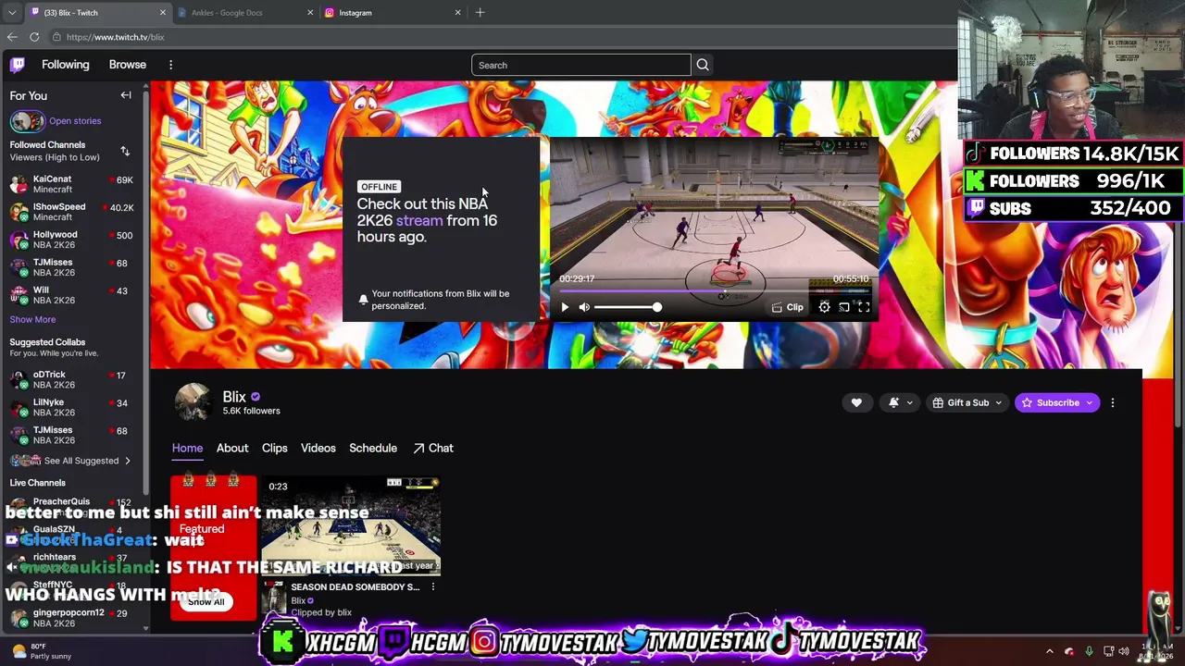Close the Instagram tab
1185x666 pixels.
(x=457, y=13)
